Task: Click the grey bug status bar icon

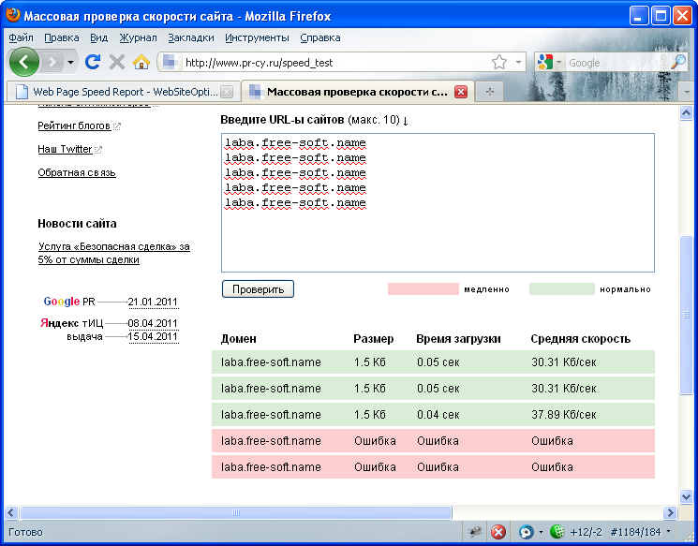Action: (475, 531)
